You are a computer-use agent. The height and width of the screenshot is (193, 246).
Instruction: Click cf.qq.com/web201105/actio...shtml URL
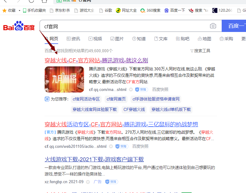tap(75, 146)
